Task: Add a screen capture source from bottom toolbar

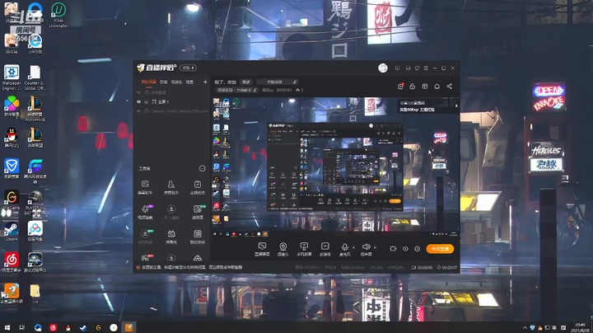Action: point(262,249)
